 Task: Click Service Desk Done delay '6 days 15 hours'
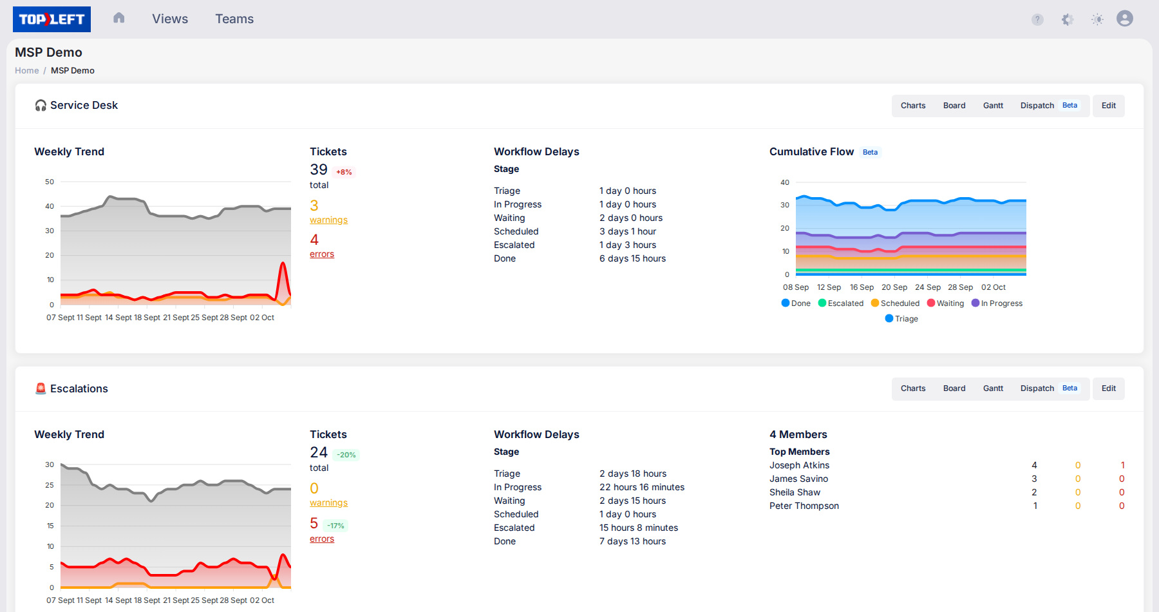632,258
